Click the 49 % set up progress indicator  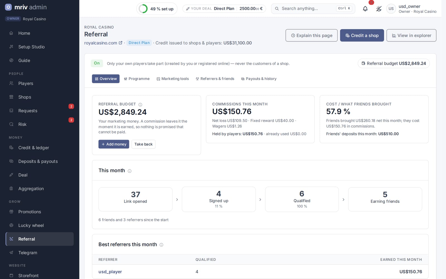tap(157, 9)
